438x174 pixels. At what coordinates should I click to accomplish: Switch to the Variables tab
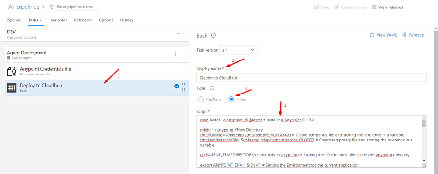pyautogui.click(x=59, y=20)
